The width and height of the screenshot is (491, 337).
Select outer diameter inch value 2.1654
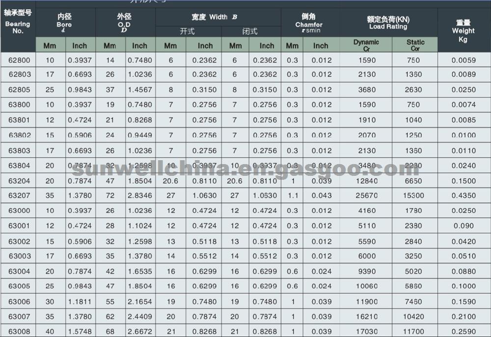[139, 302]
